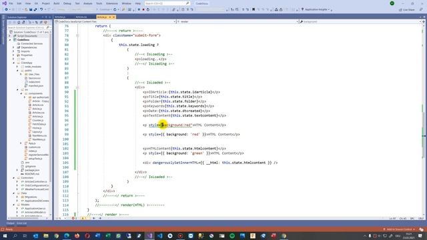Open the background navigation dropdown
Viewport: 427px width, 240px height.
(x=360, y=21)
